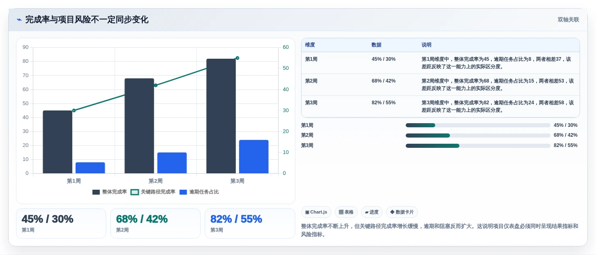Image resolution: width=596 pixels, height=255 pixels.
Task: Click the 第3周 dark completion bar in chart
Action: (221, 116)
